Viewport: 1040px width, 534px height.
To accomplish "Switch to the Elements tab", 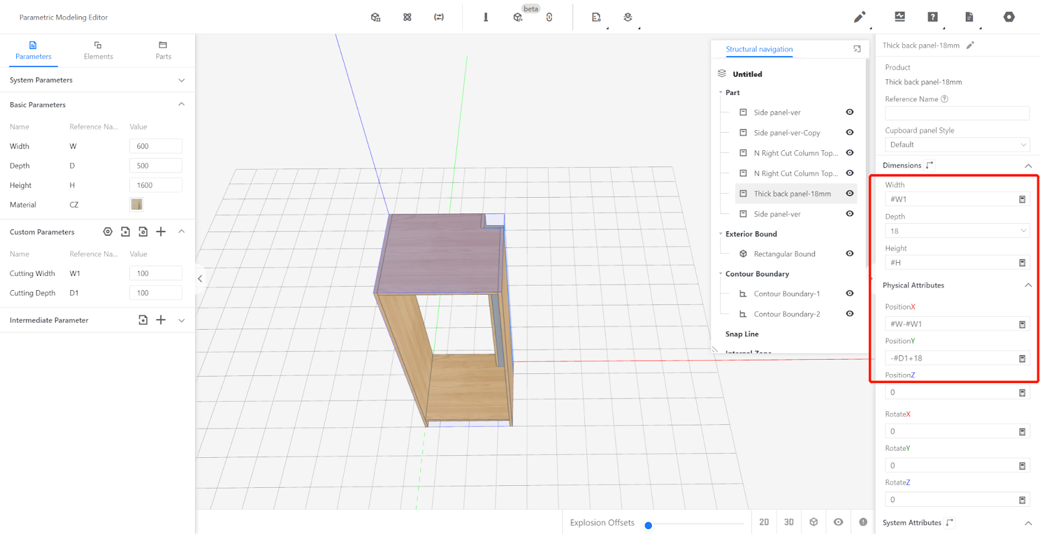I will [x=98, y=50].
